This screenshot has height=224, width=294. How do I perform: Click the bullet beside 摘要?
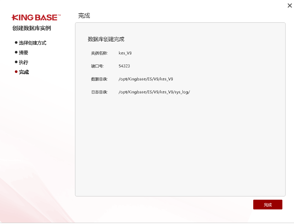coord(16,52)
